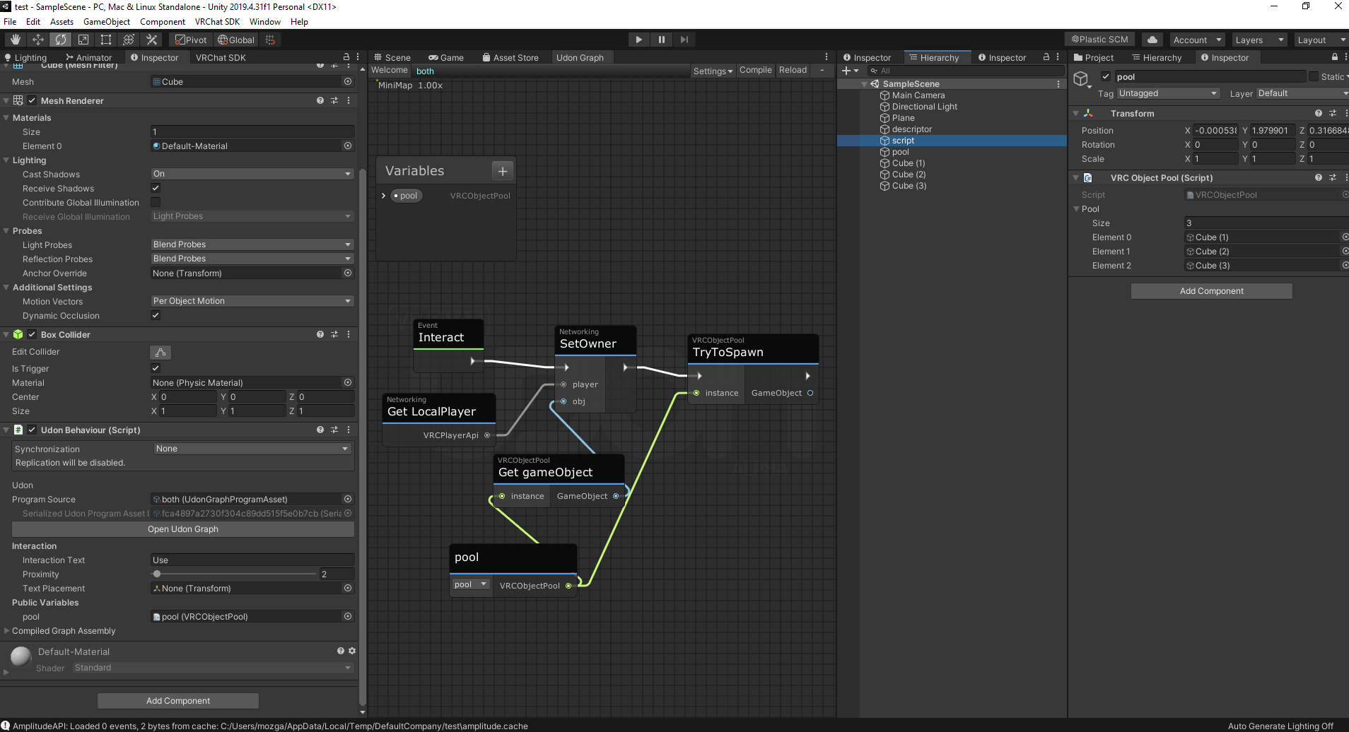
Task: Toggle Box Collider enabled checkbox
Action: (x=32, y=334)
